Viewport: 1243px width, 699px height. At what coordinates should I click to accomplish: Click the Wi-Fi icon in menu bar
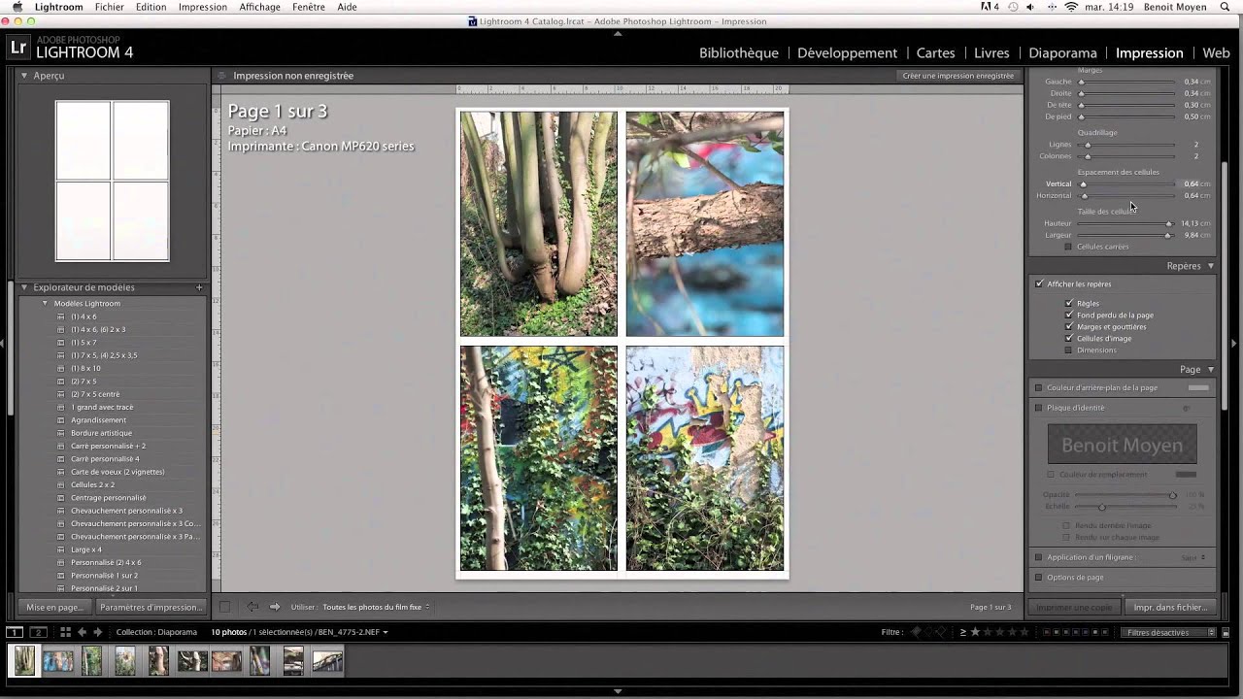[x=1071, y=7]
